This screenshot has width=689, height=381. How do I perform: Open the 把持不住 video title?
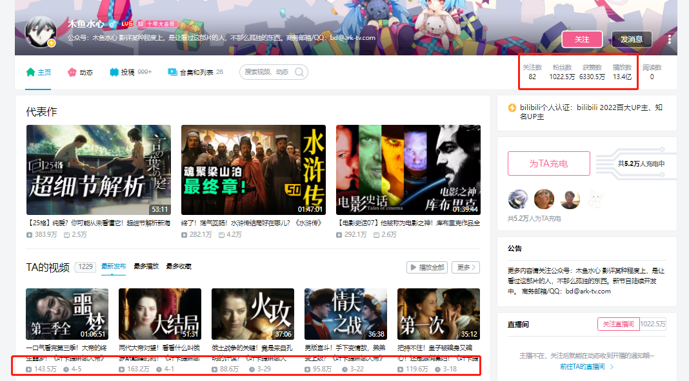point(439,353)
